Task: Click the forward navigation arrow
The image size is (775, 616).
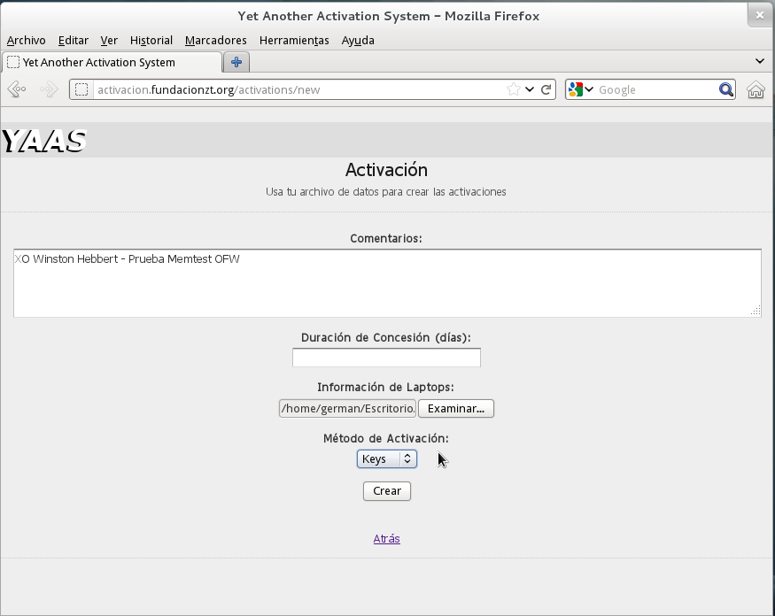Action: [x=49, y=89]
